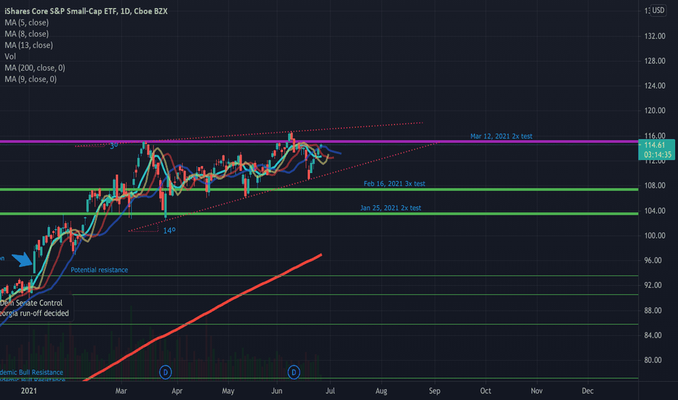Click the Dec label on time axis

[587, 391]
